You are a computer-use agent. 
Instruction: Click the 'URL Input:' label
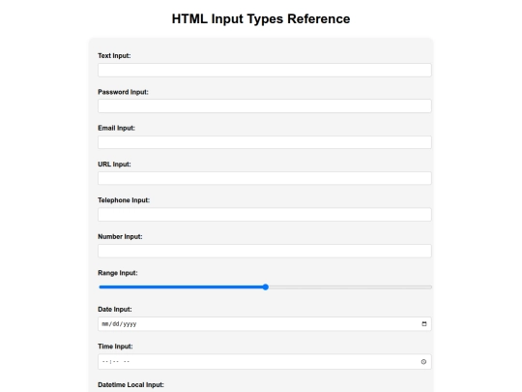click(x=114, y=164)
